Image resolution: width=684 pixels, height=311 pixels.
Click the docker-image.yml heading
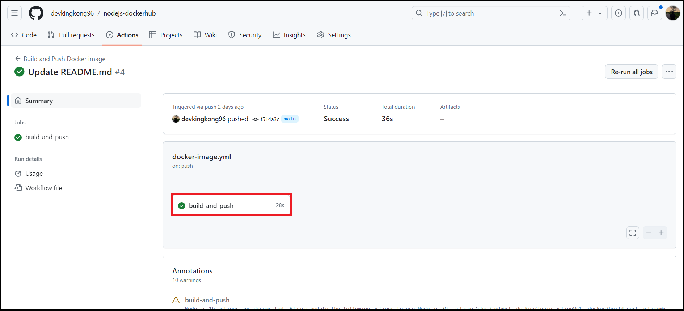[x=202, y=157]
